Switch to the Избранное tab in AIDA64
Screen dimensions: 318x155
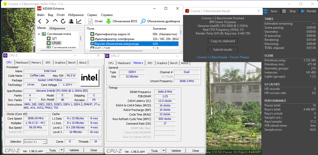pyautogui.click(x=57, y=28)
